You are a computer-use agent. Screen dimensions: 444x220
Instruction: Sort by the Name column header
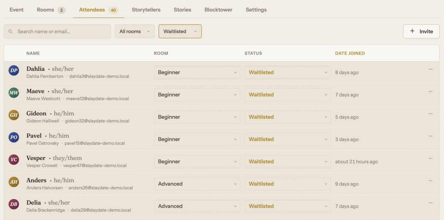point(33,53)
